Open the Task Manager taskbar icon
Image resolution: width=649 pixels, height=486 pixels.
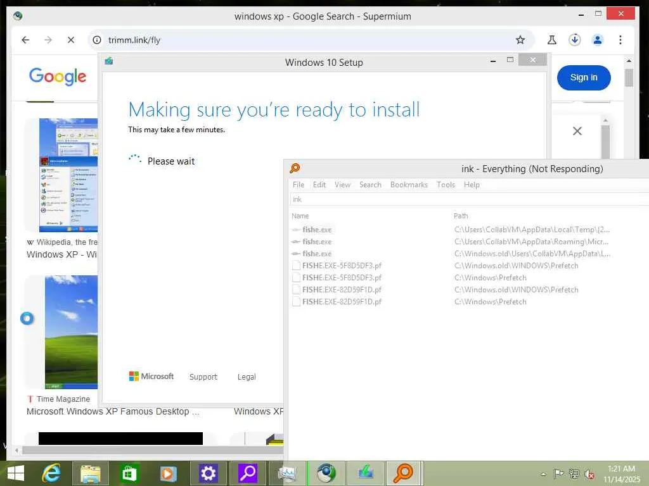[x=287, y=473]
